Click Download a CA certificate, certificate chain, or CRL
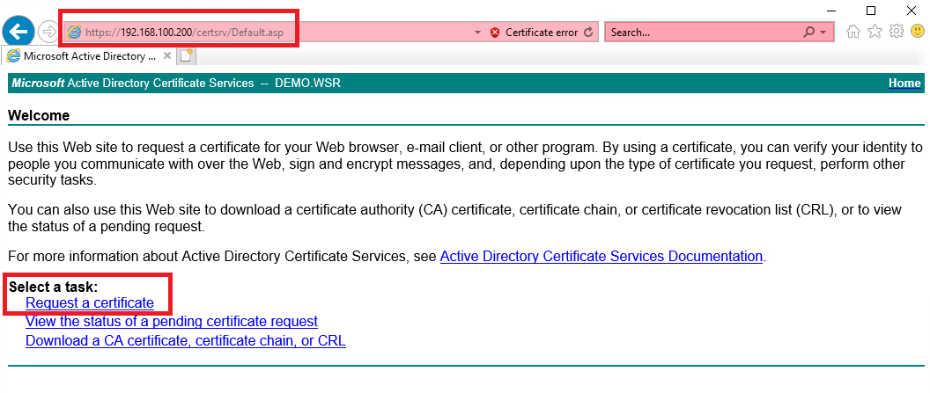 pyautogui.click(x=186, y=341)
